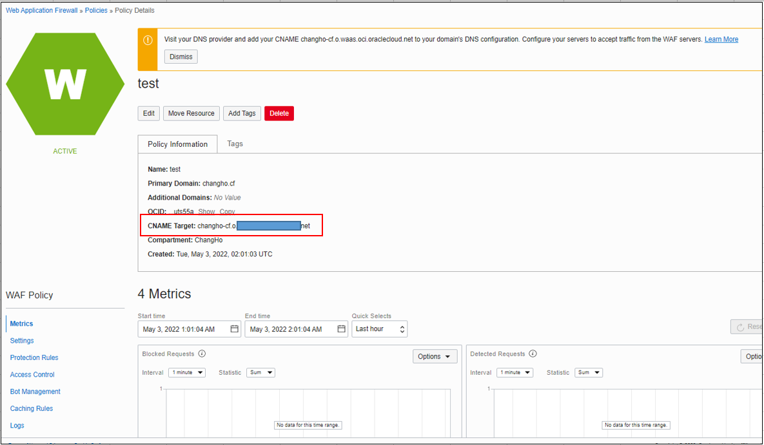Click Blocked Requests No data message
Image resolution: width=764 pixels, height=445 pixels.
click(x=308, y=425)
